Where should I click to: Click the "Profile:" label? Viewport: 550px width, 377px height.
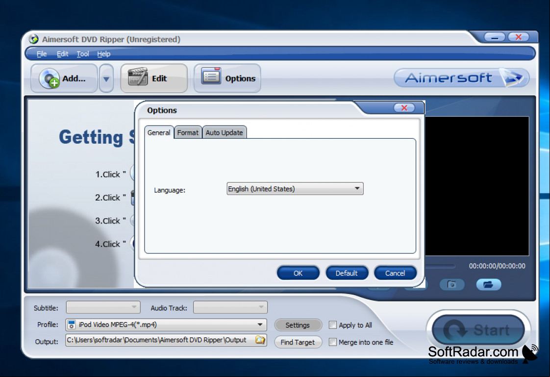(x=48, y=325)
